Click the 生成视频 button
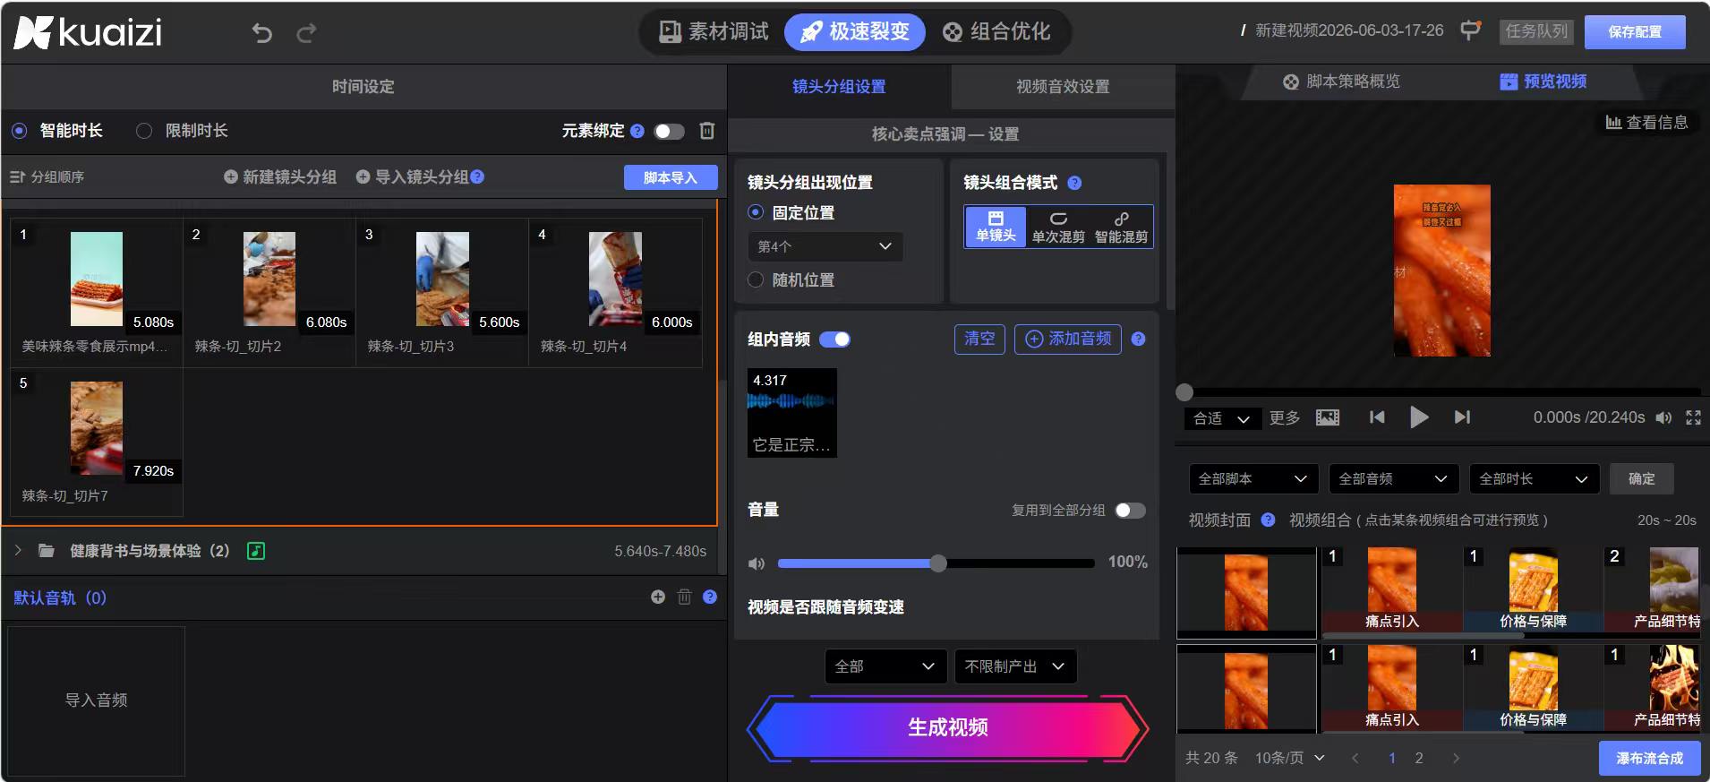The image size is (1710, 782). (948, 727)
